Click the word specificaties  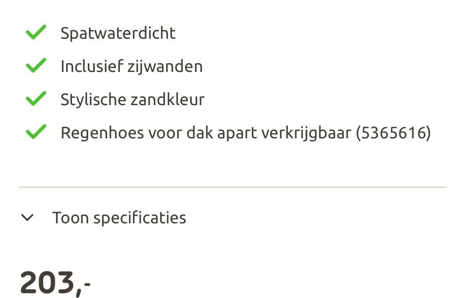[140, 218]
